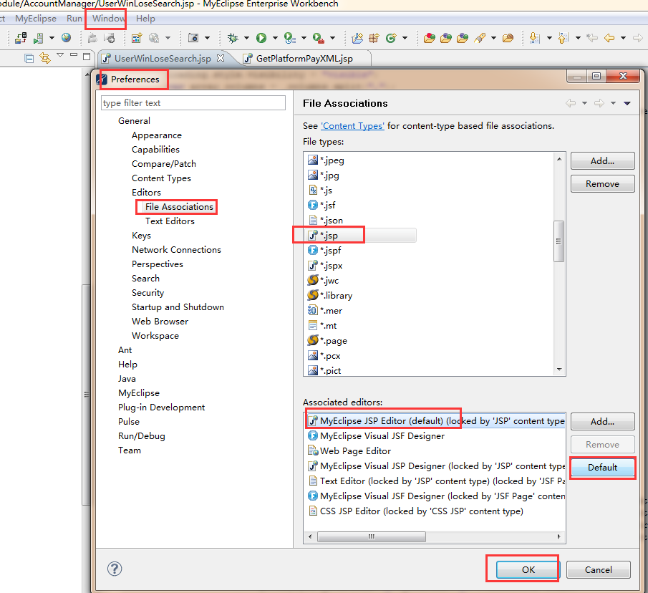Open the left panel view menu triangle
Image resolution: width=648 pixels, height=593 pixels.
click(x=60, y=54)
